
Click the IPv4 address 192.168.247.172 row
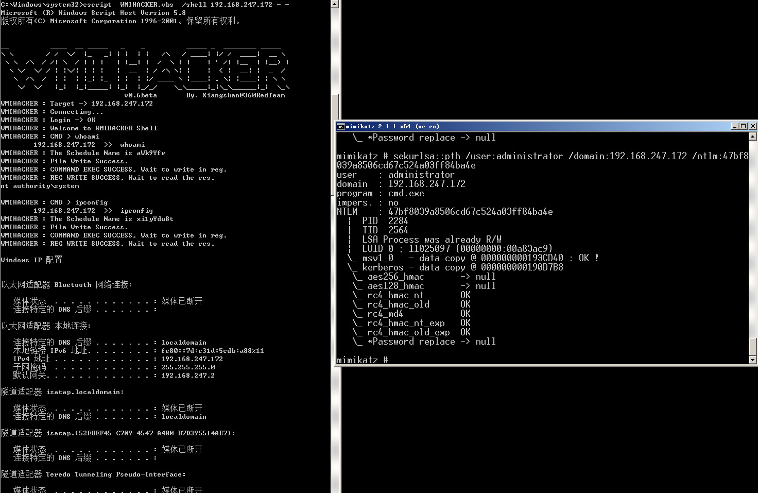tap(118, 359)
